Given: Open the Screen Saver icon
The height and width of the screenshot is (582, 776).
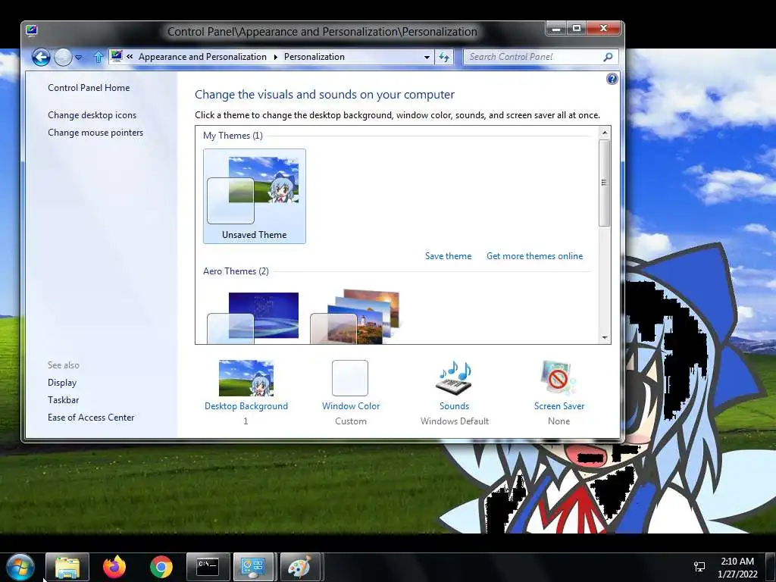Looking at the screenshot, I should [x=559, y=378].
